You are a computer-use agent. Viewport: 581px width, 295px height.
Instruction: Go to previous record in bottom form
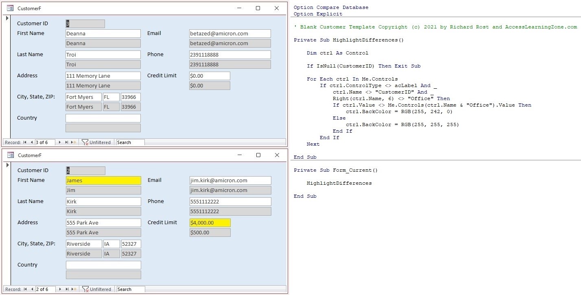tap(32, 289)
